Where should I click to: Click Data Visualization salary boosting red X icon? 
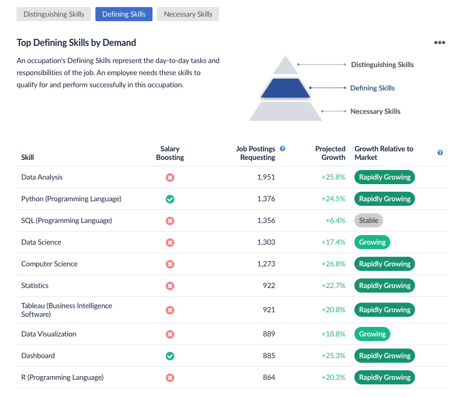pos(170,334)
